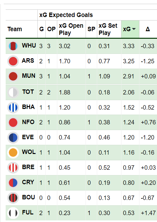Image resolution: width=157 pixels, height=222 pixels.
Task: Sort table by xG Open Play header
Action: (x=71, y=29)
